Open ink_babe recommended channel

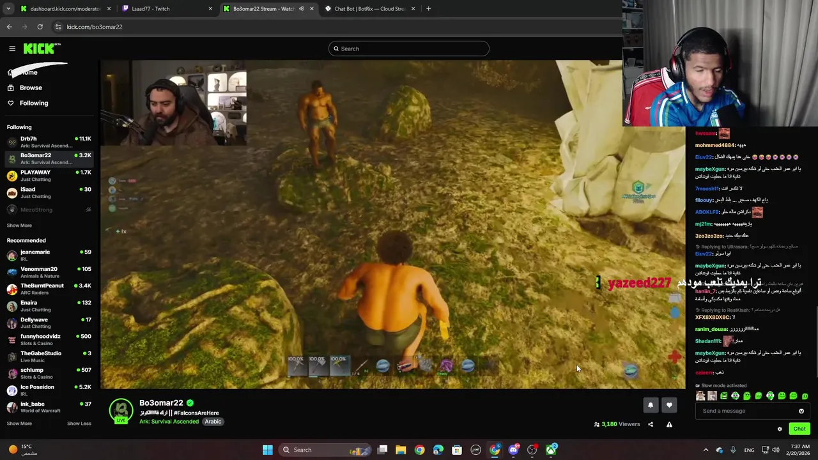(49, 407)
